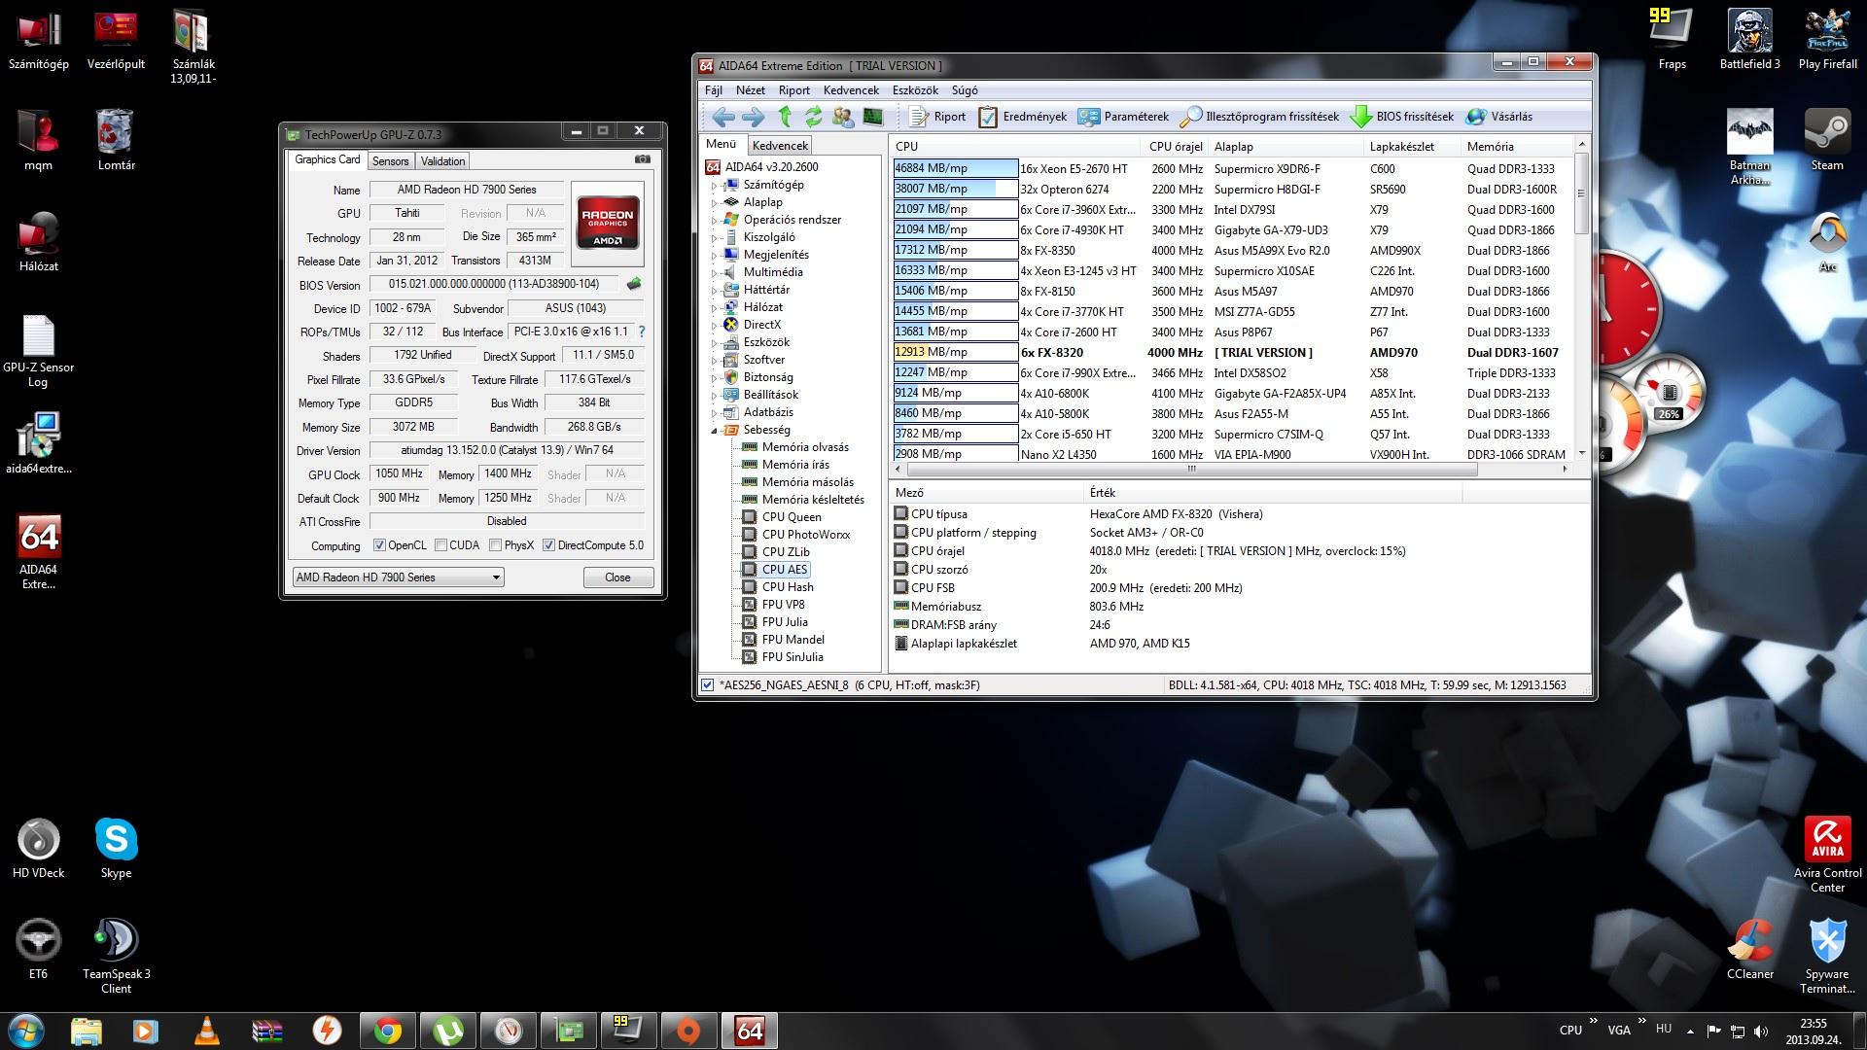Open Paraméterek in the AIDA64 toolbar
The width and height of the screenshot is (1867, 1050).
coord(1123,117)
